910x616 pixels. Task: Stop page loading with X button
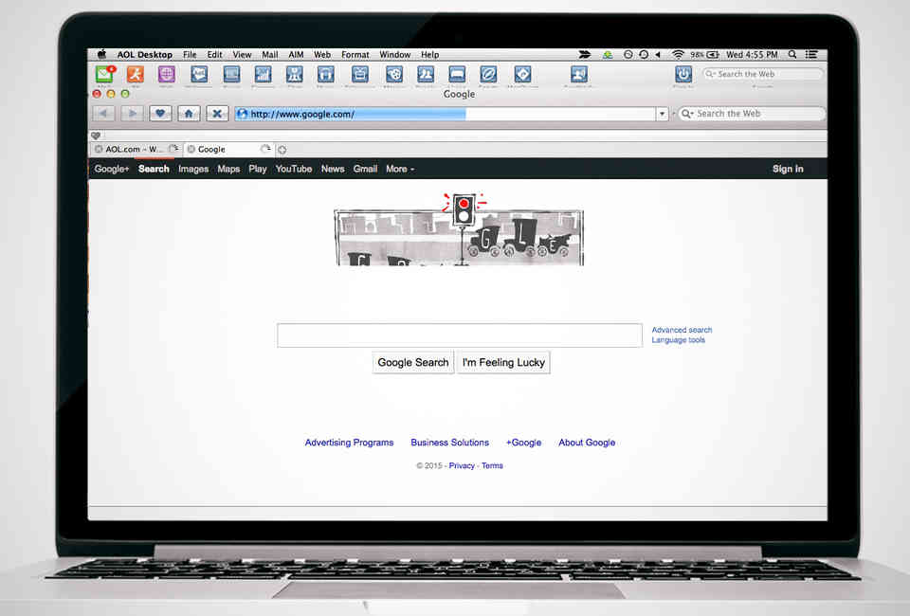[x=217, y=114]
